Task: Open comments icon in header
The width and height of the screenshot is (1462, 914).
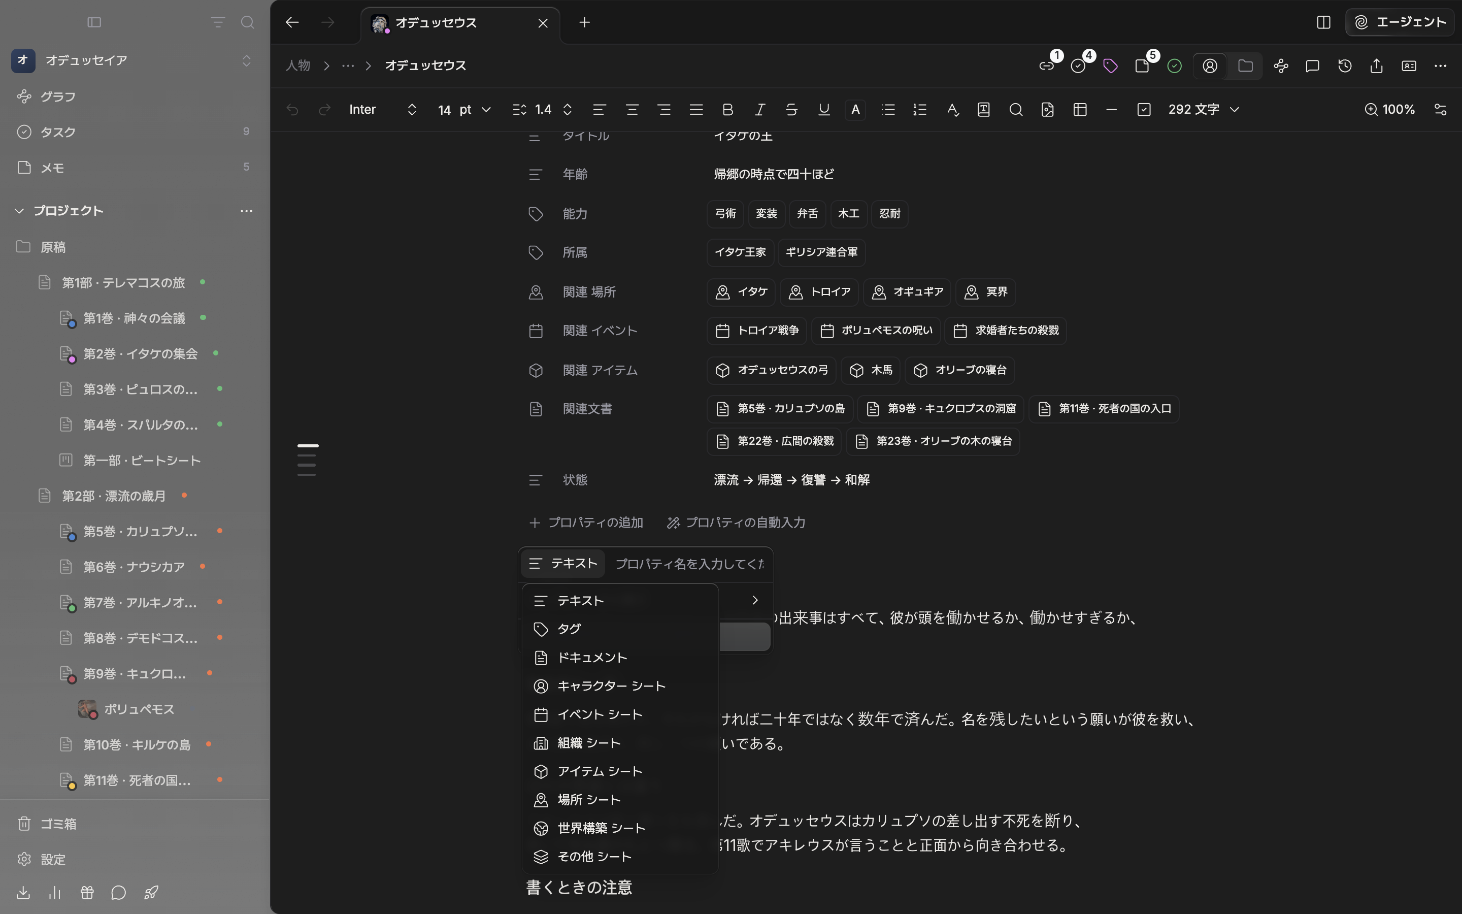Action: tap(1312, 66)
